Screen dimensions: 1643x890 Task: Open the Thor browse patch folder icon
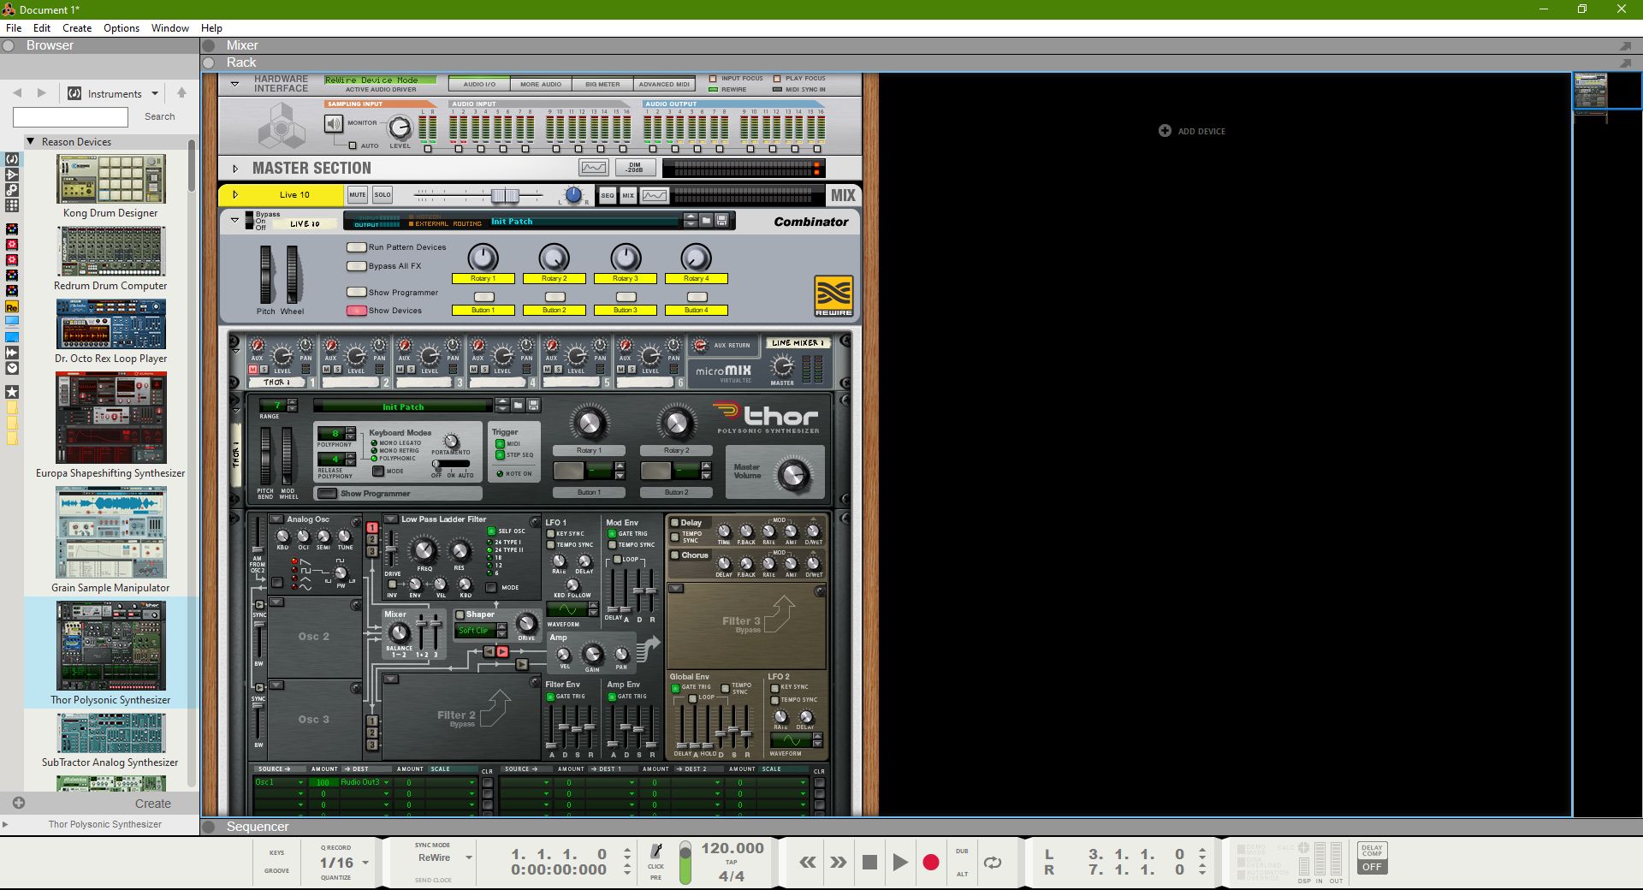[518, 406]
